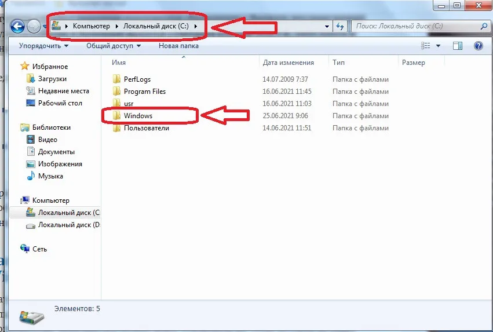Click date 14.07.2009 7:37

285,79
